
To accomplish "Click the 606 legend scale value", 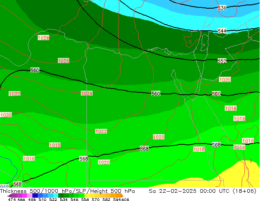I will 125,199.
